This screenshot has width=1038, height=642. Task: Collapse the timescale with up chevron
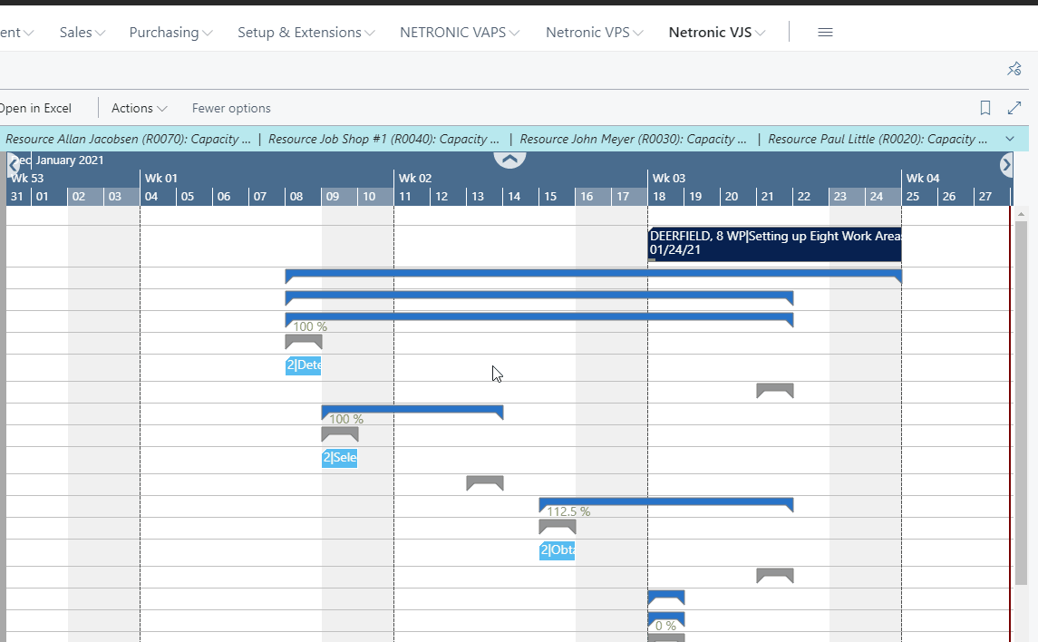509,159
